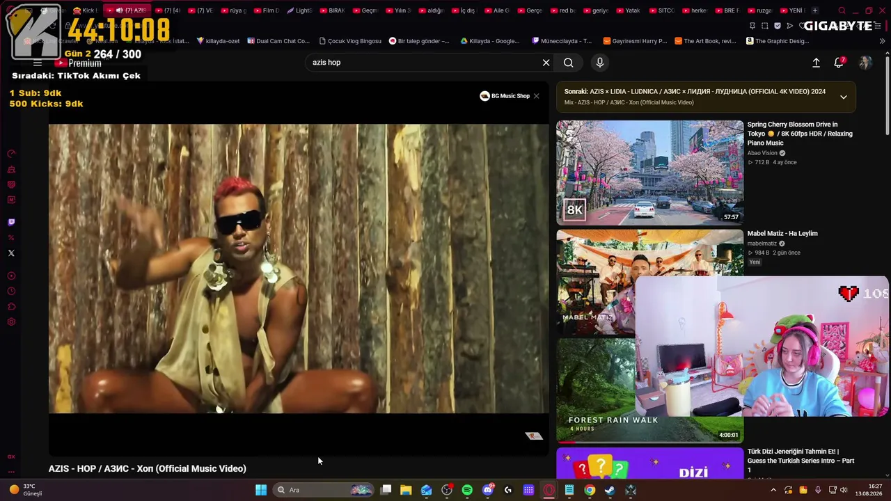Open the YouTube account avatar menu
The width and height of the screenshot is (891, 501).
click(x=865, y=63)
